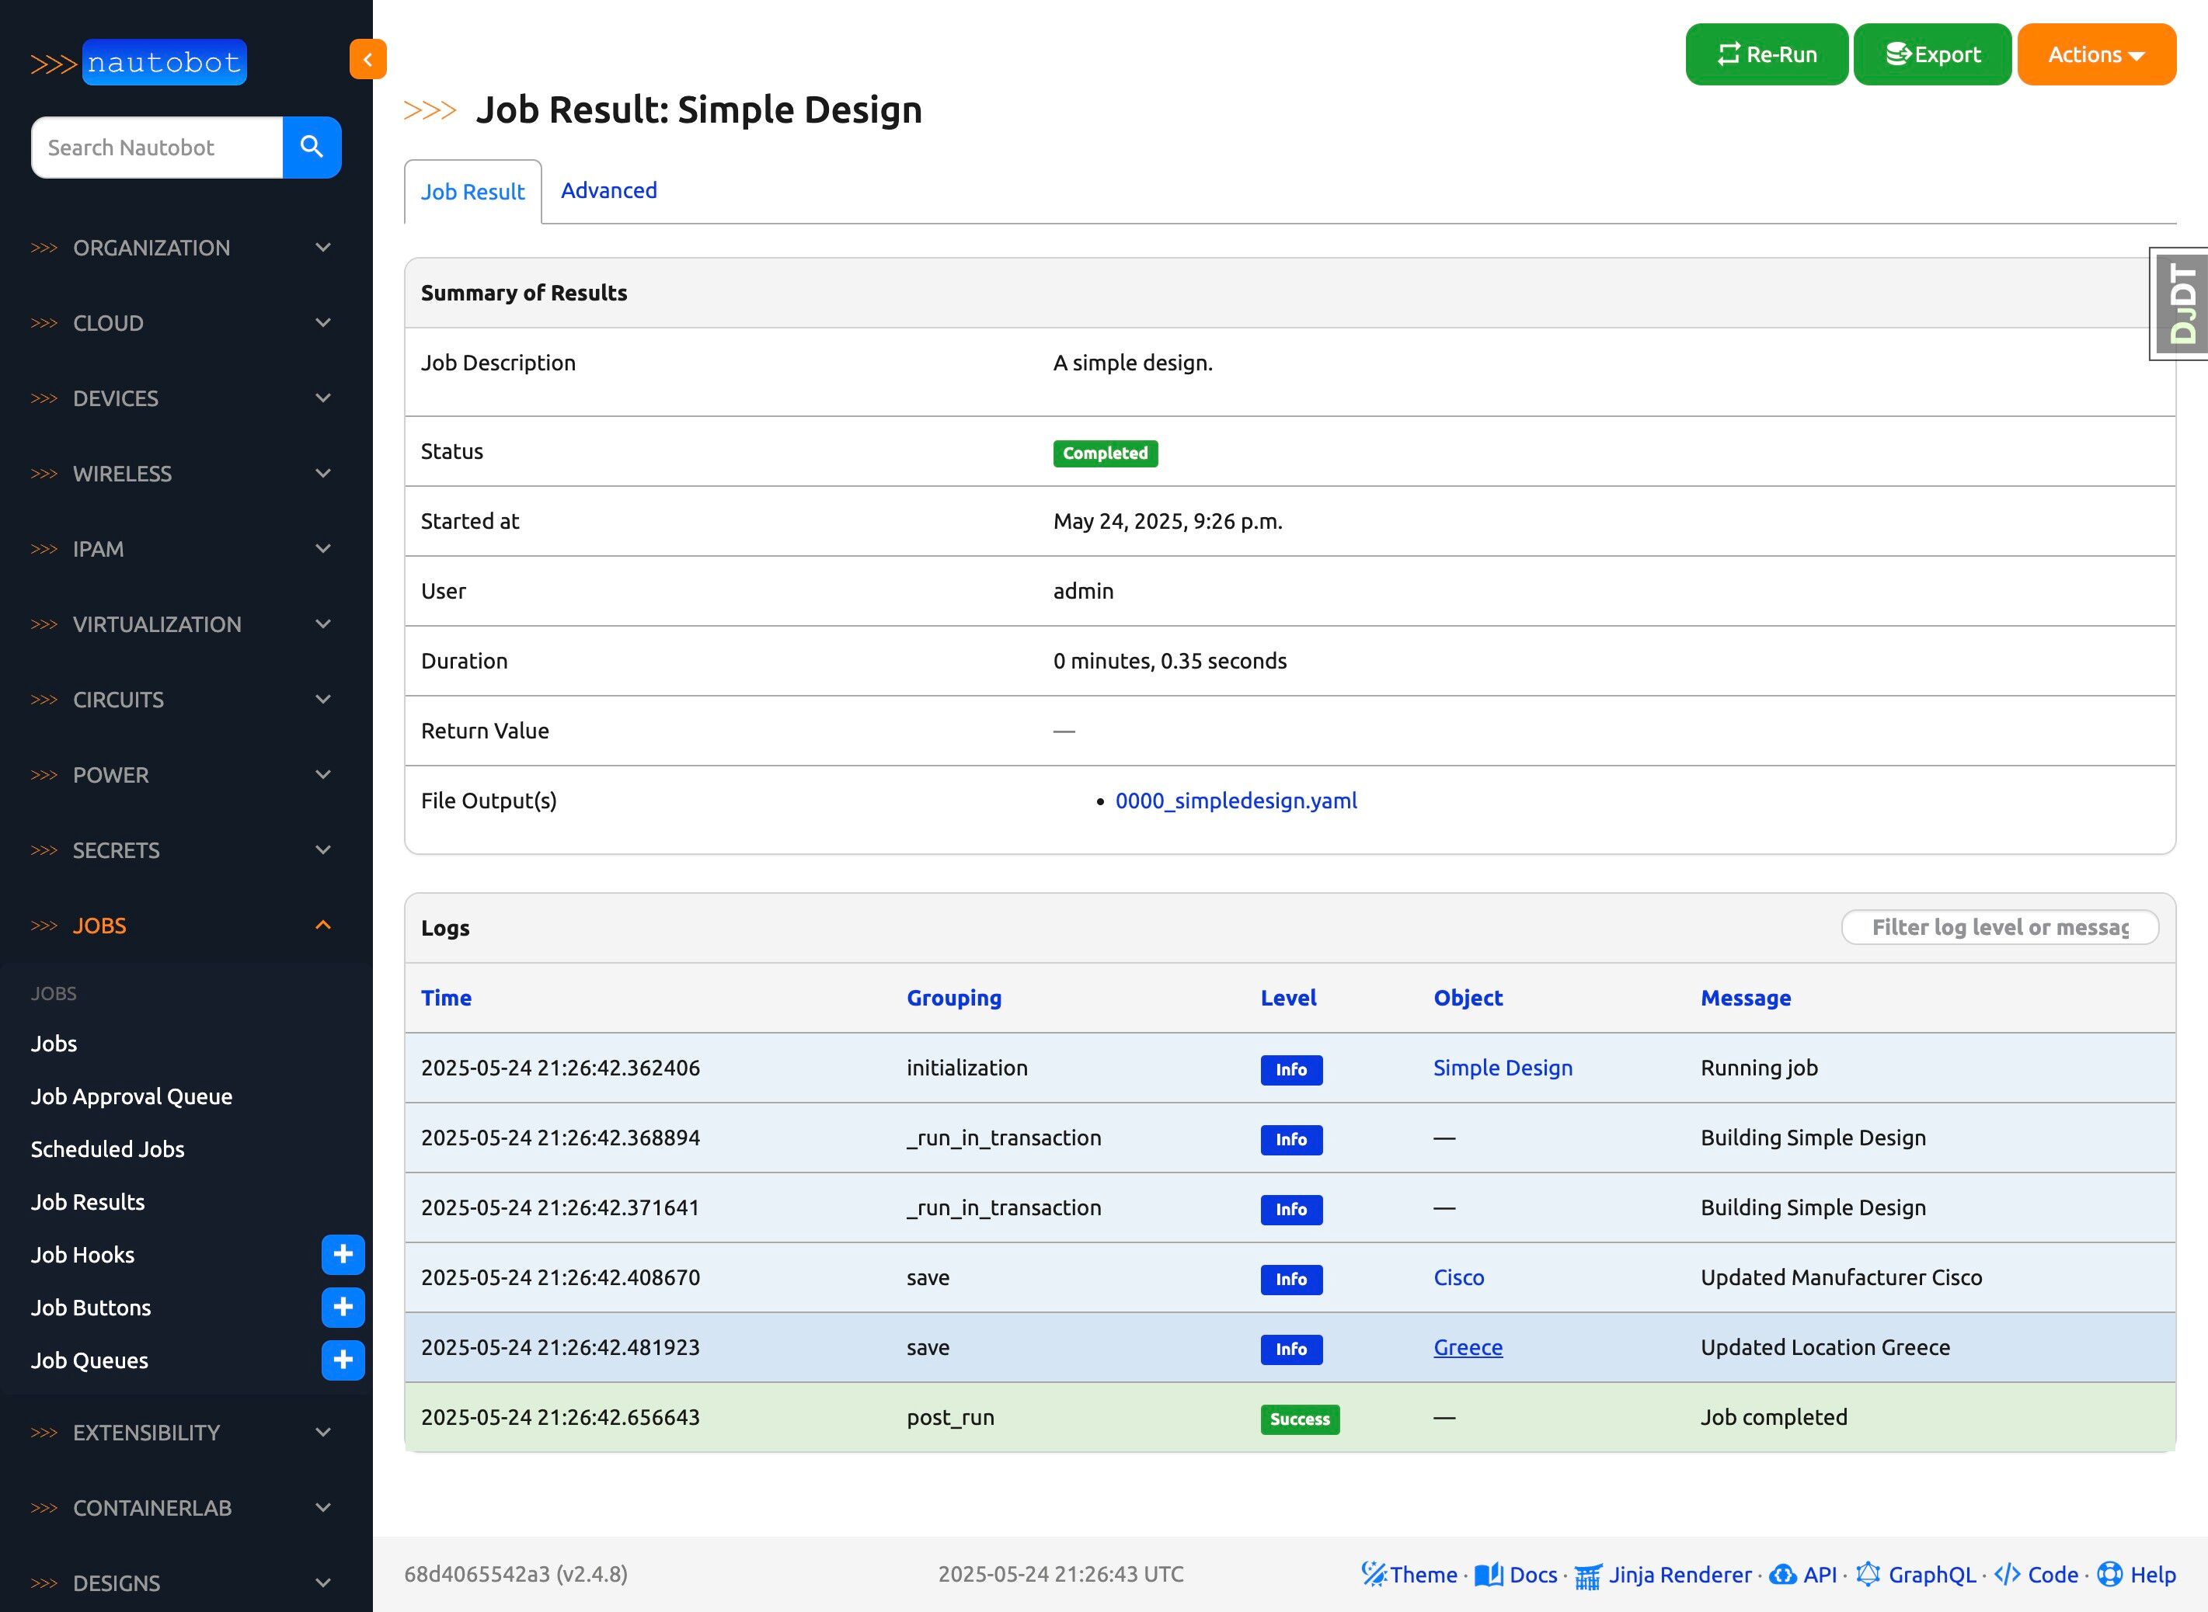Open Job Results in sidebar
The height and width of the screenshot is (1612, 2208).
(88, 1202)
